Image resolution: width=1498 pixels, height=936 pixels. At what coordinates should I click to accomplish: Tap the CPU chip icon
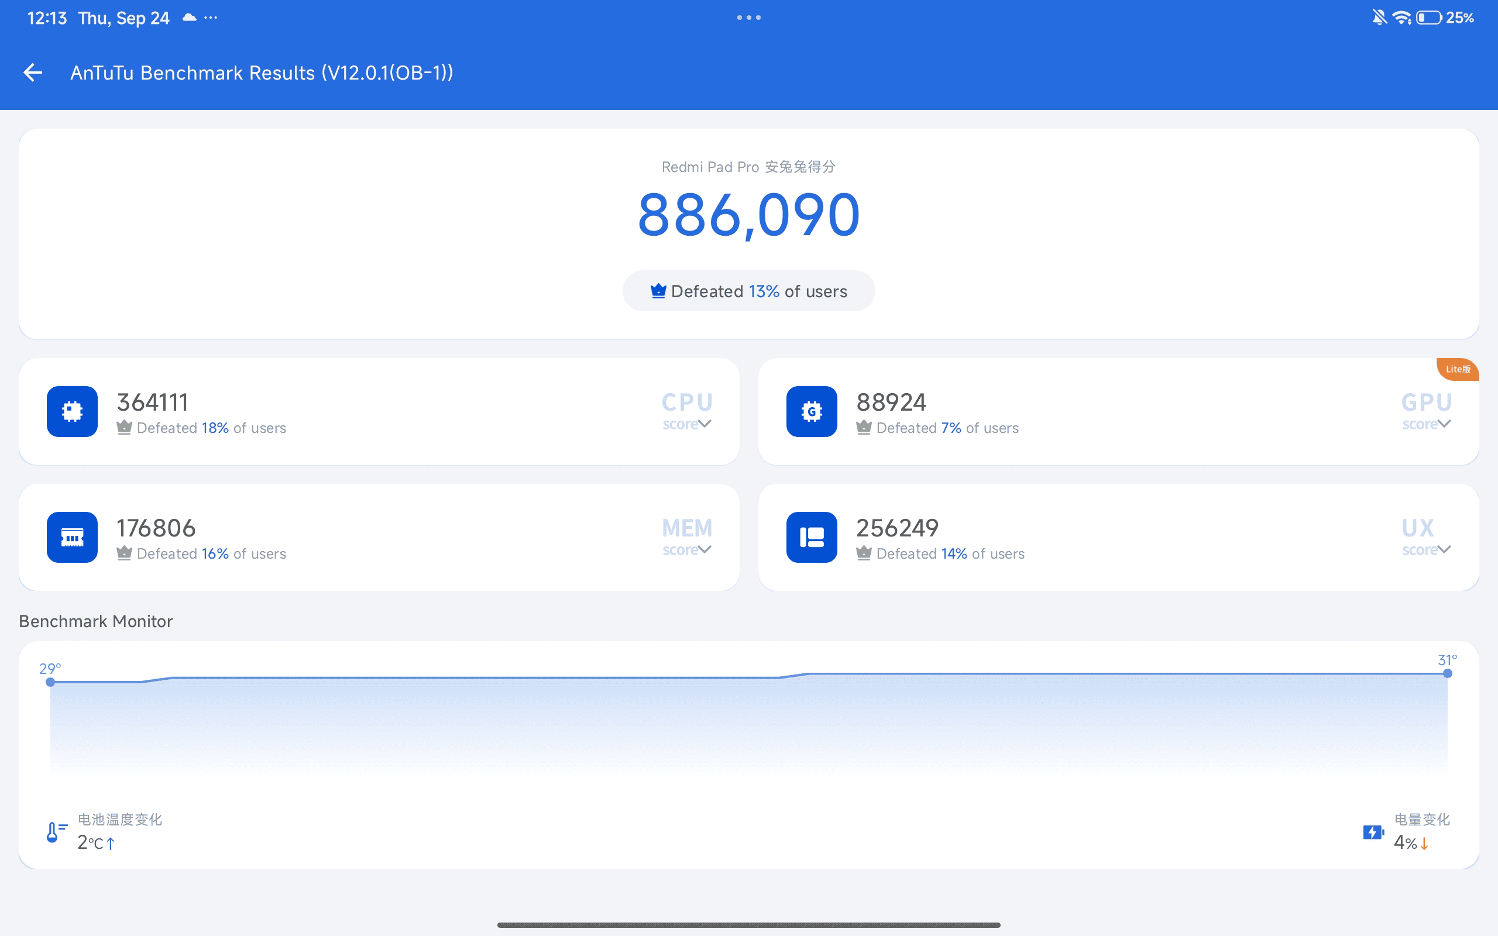[72, 412]
